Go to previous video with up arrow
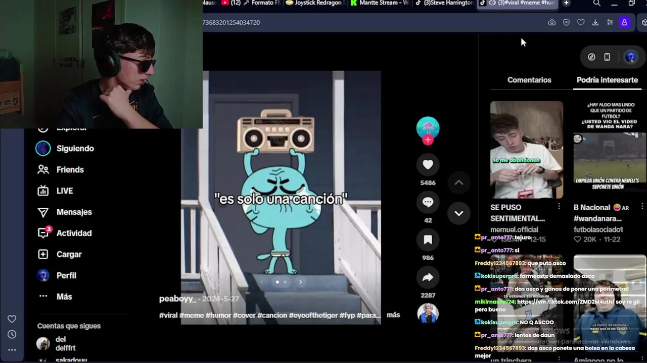Screen dimensions: 647x363 (458, 183)
